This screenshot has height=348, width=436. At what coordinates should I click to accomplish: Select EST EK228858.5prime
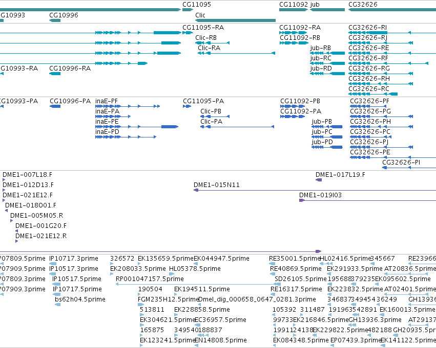click(202, 310)
